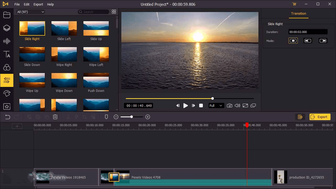Screen dimensions: 336x189
Task: Click the volume speaker icon under preview
Action: click(x=238, y=105)
